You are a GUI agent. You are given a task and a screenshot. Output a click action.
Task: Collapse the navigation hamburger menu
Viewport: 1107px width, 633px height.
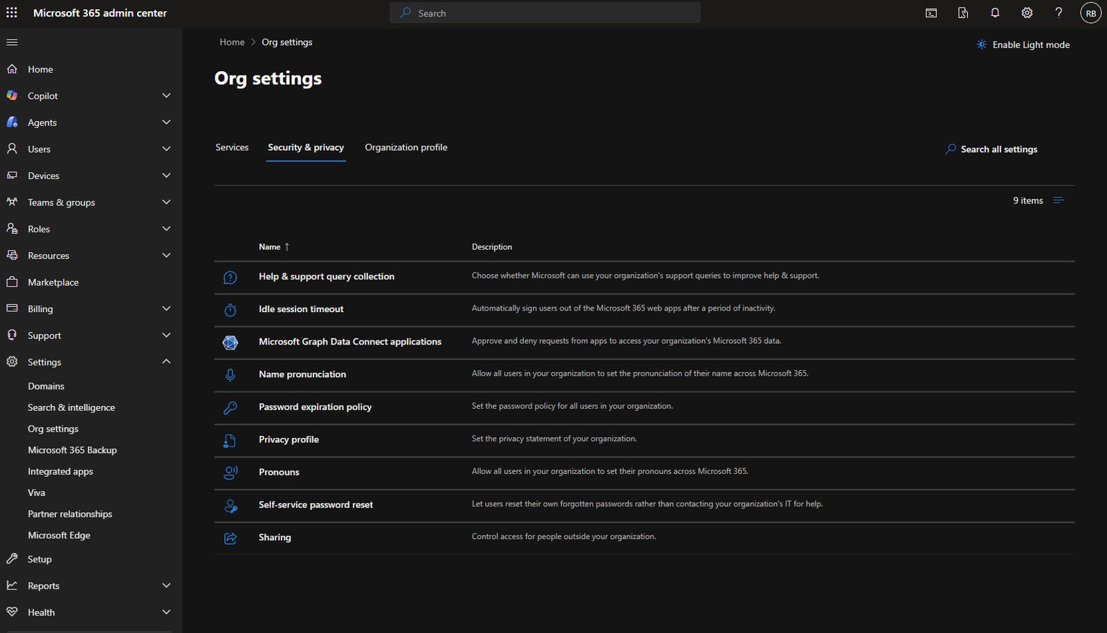click(12, 42)
